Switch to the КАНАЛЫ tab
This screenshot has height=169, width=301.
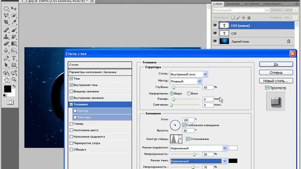(x=233, y=4)
